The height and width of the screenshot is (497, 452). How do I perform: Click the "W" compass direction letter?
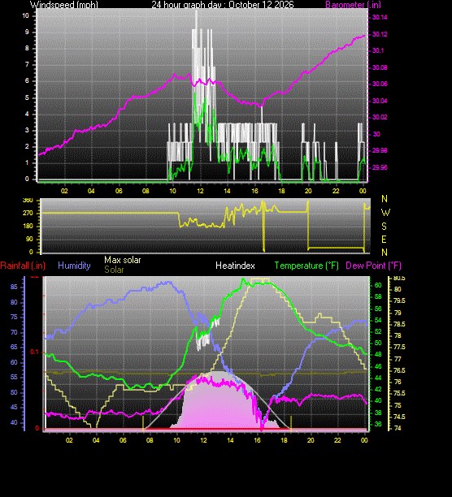[x=385, y=213]
